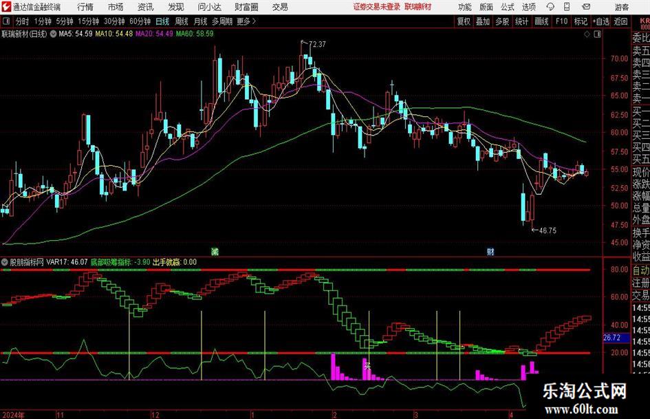Switch to 分时 chart period
The height and width of the screenshot is (419, 650).
click(23, 21)
